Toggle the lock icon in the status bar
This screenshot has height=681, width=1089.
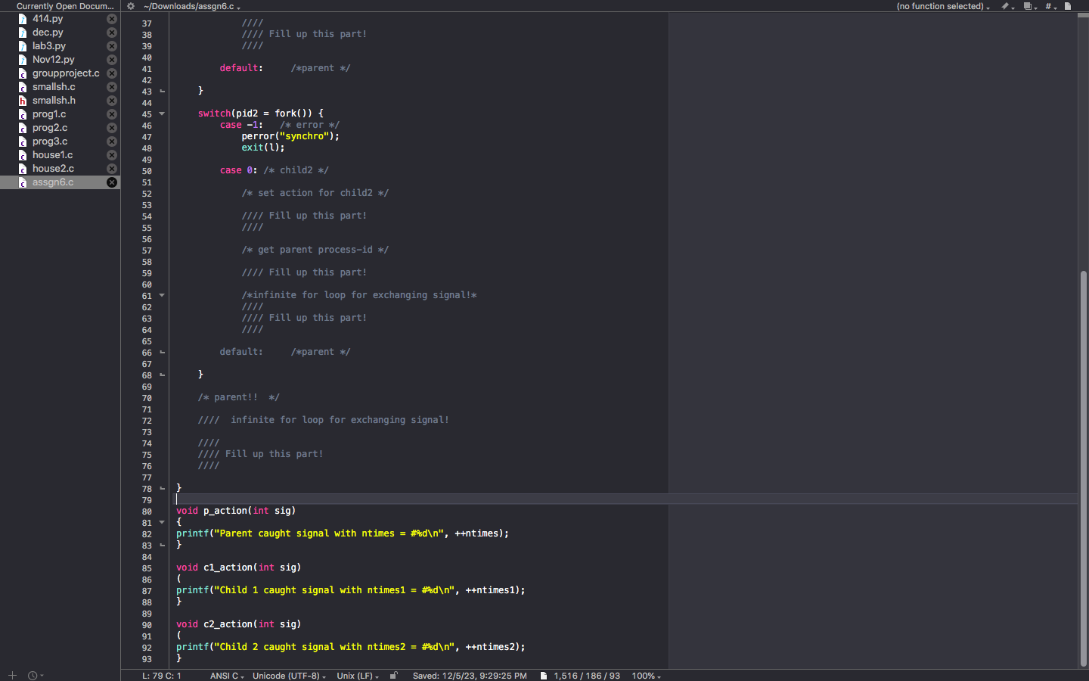point(394,675)
